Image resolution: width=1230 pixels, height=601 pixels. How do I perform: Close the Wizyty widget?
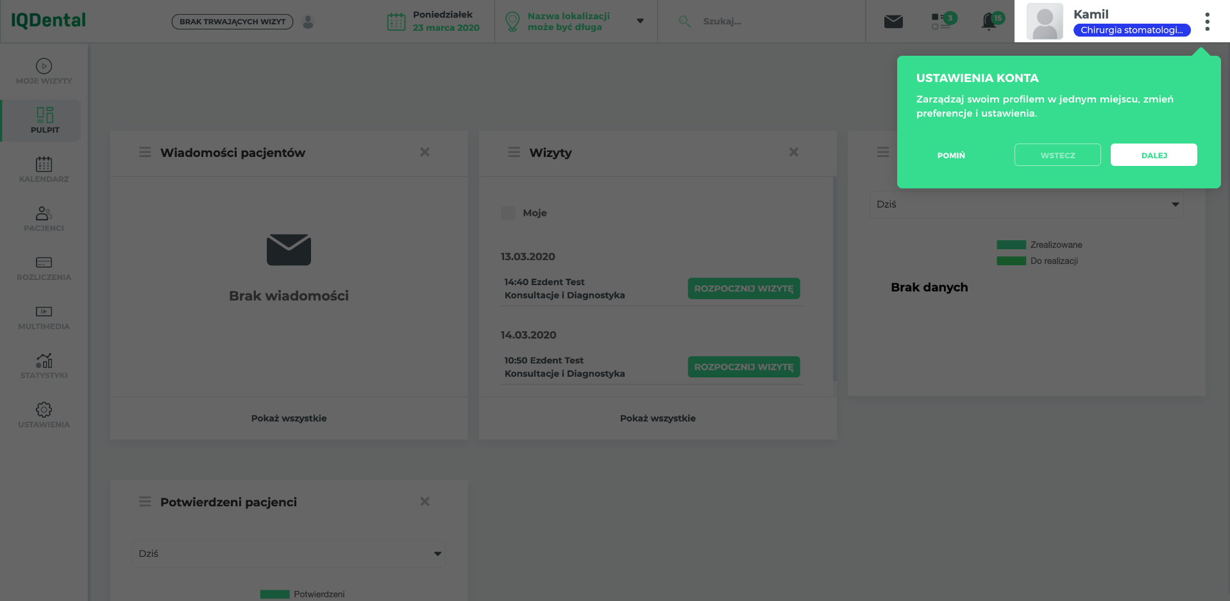[x=793, y=152]
